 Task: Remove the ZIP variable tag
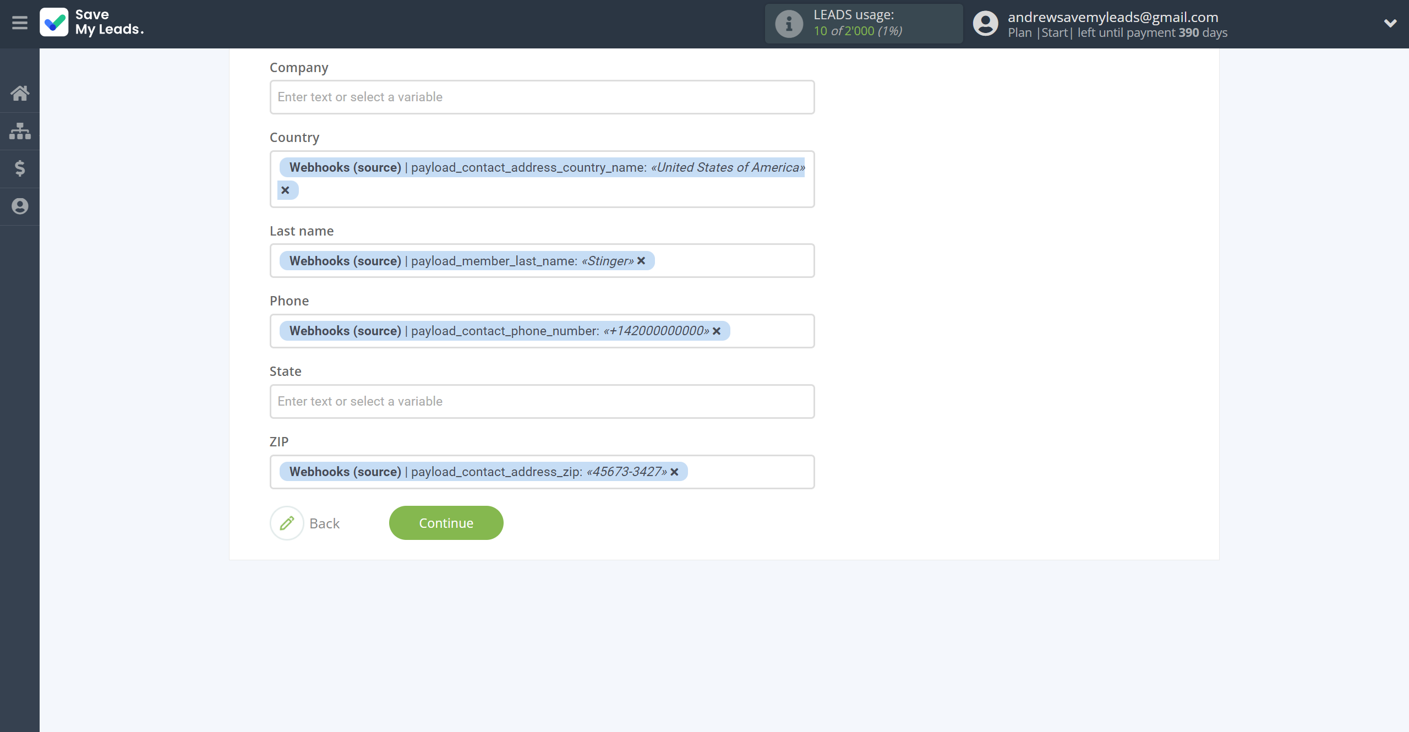coord(674,472)
